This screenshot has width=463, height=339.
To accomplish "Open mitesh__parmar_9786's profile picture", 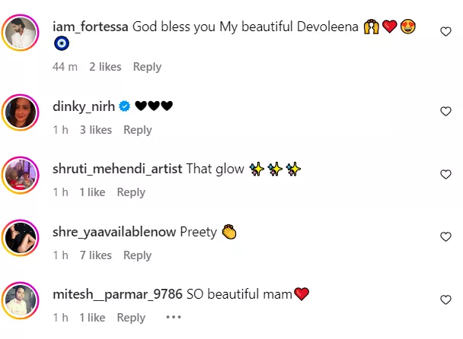I will 21,301.
